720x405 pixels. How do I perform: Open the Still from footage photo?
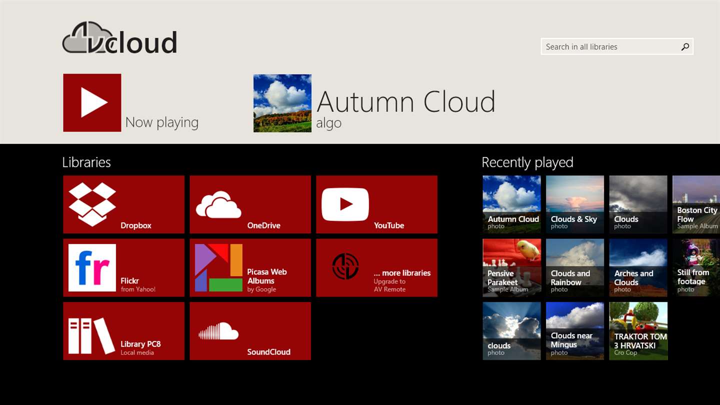[x=696, y=267]
